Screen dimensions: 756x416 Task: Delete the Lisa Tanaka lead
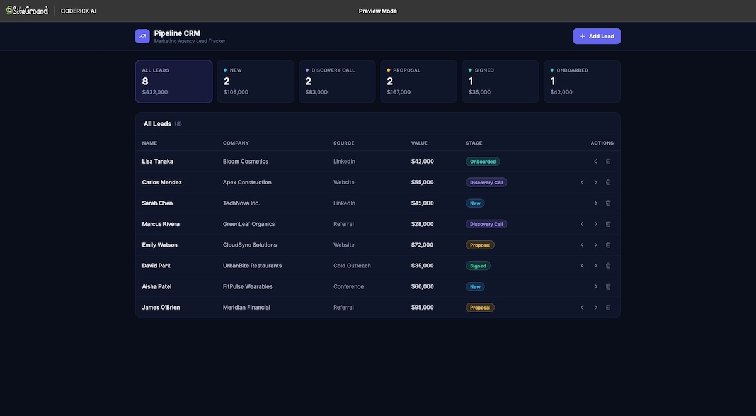608,162
